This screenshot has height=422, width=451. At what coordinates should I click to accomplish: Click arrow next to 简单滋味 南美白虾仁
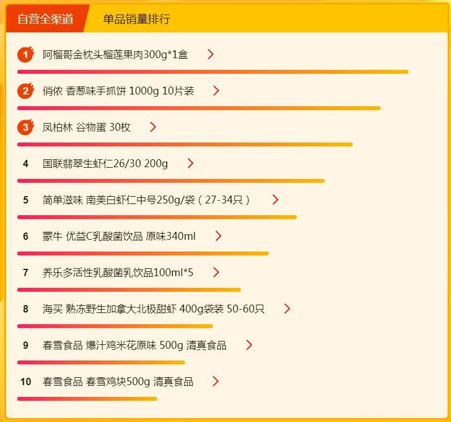pos(275,200)
